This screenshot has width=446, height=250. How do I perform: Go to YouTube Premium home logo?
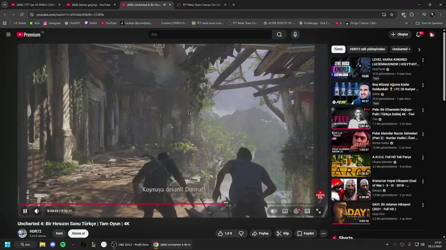point(29,34)
